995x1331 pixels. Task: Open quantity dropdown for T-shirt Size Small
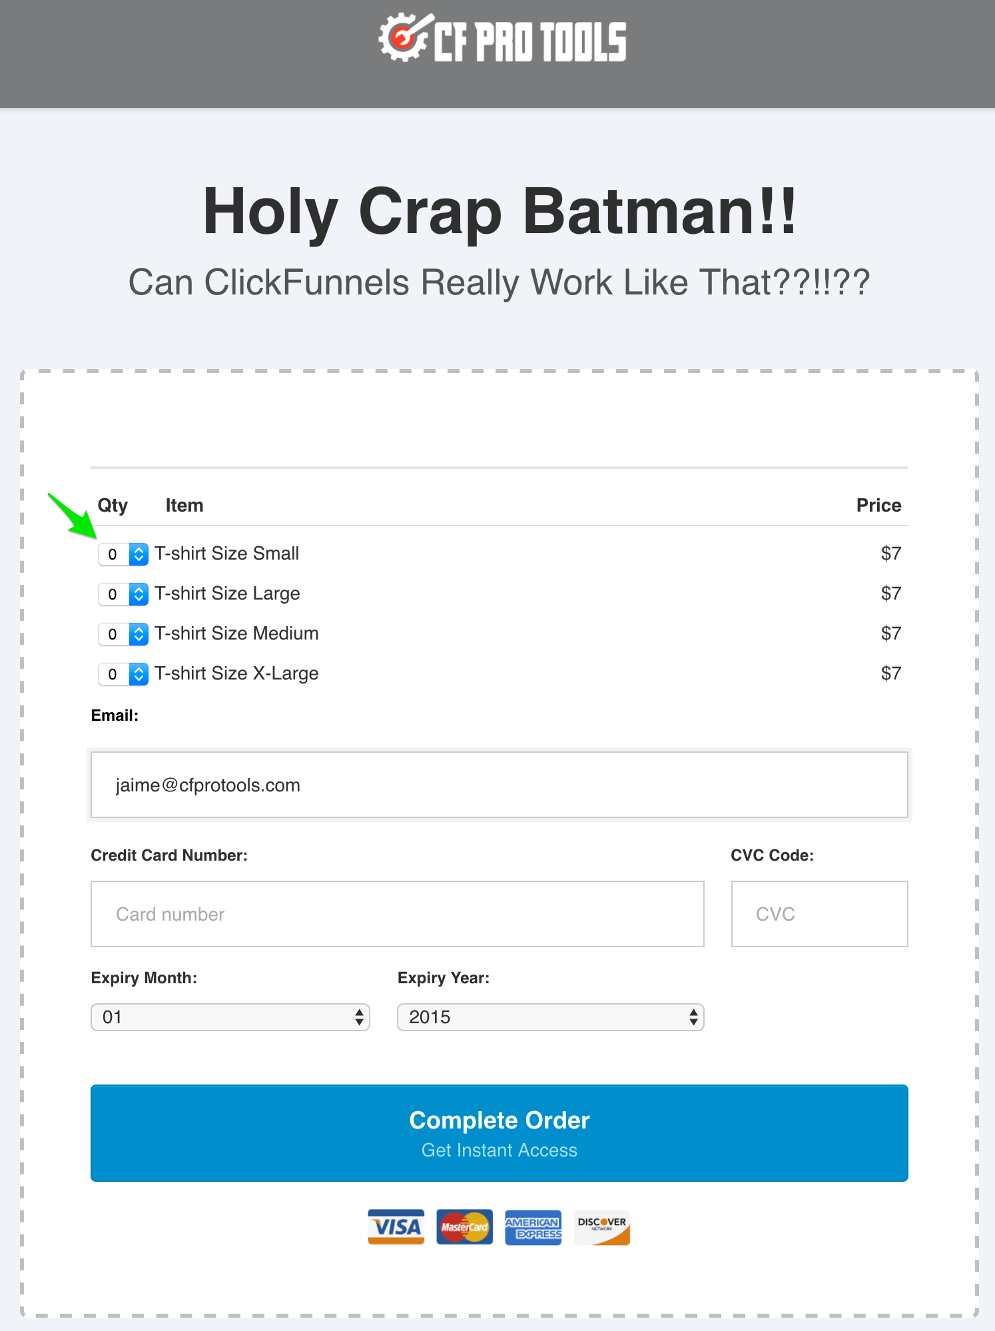point(123,554)
